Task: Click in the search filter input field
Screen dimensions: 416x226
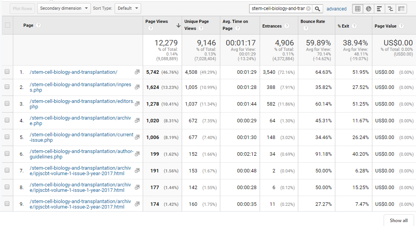Action: pos(278,9)
